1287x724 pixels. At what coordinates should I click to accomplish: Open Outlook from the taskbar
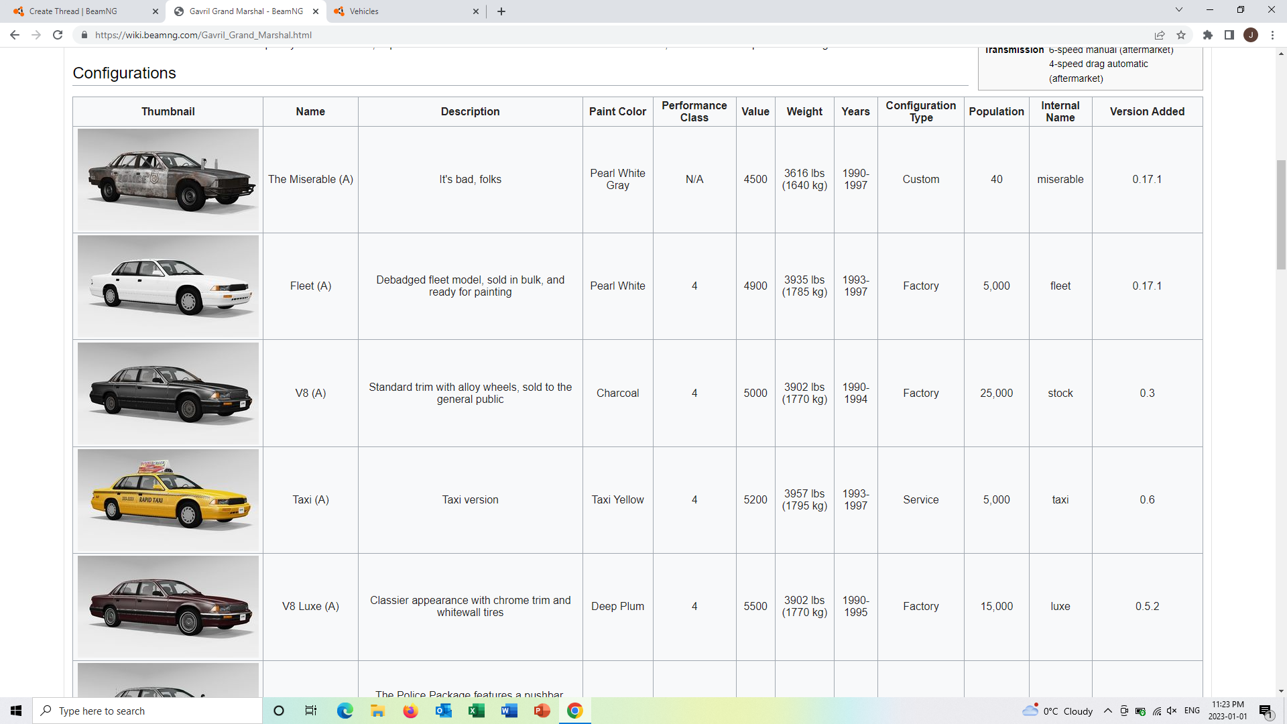(x=443, y=711)
